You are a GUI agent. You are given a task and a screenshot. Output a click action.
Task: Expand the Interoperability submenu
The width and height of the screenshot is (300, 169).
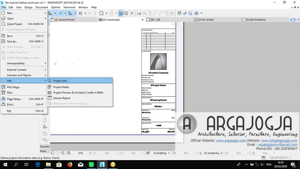(24, 63)
